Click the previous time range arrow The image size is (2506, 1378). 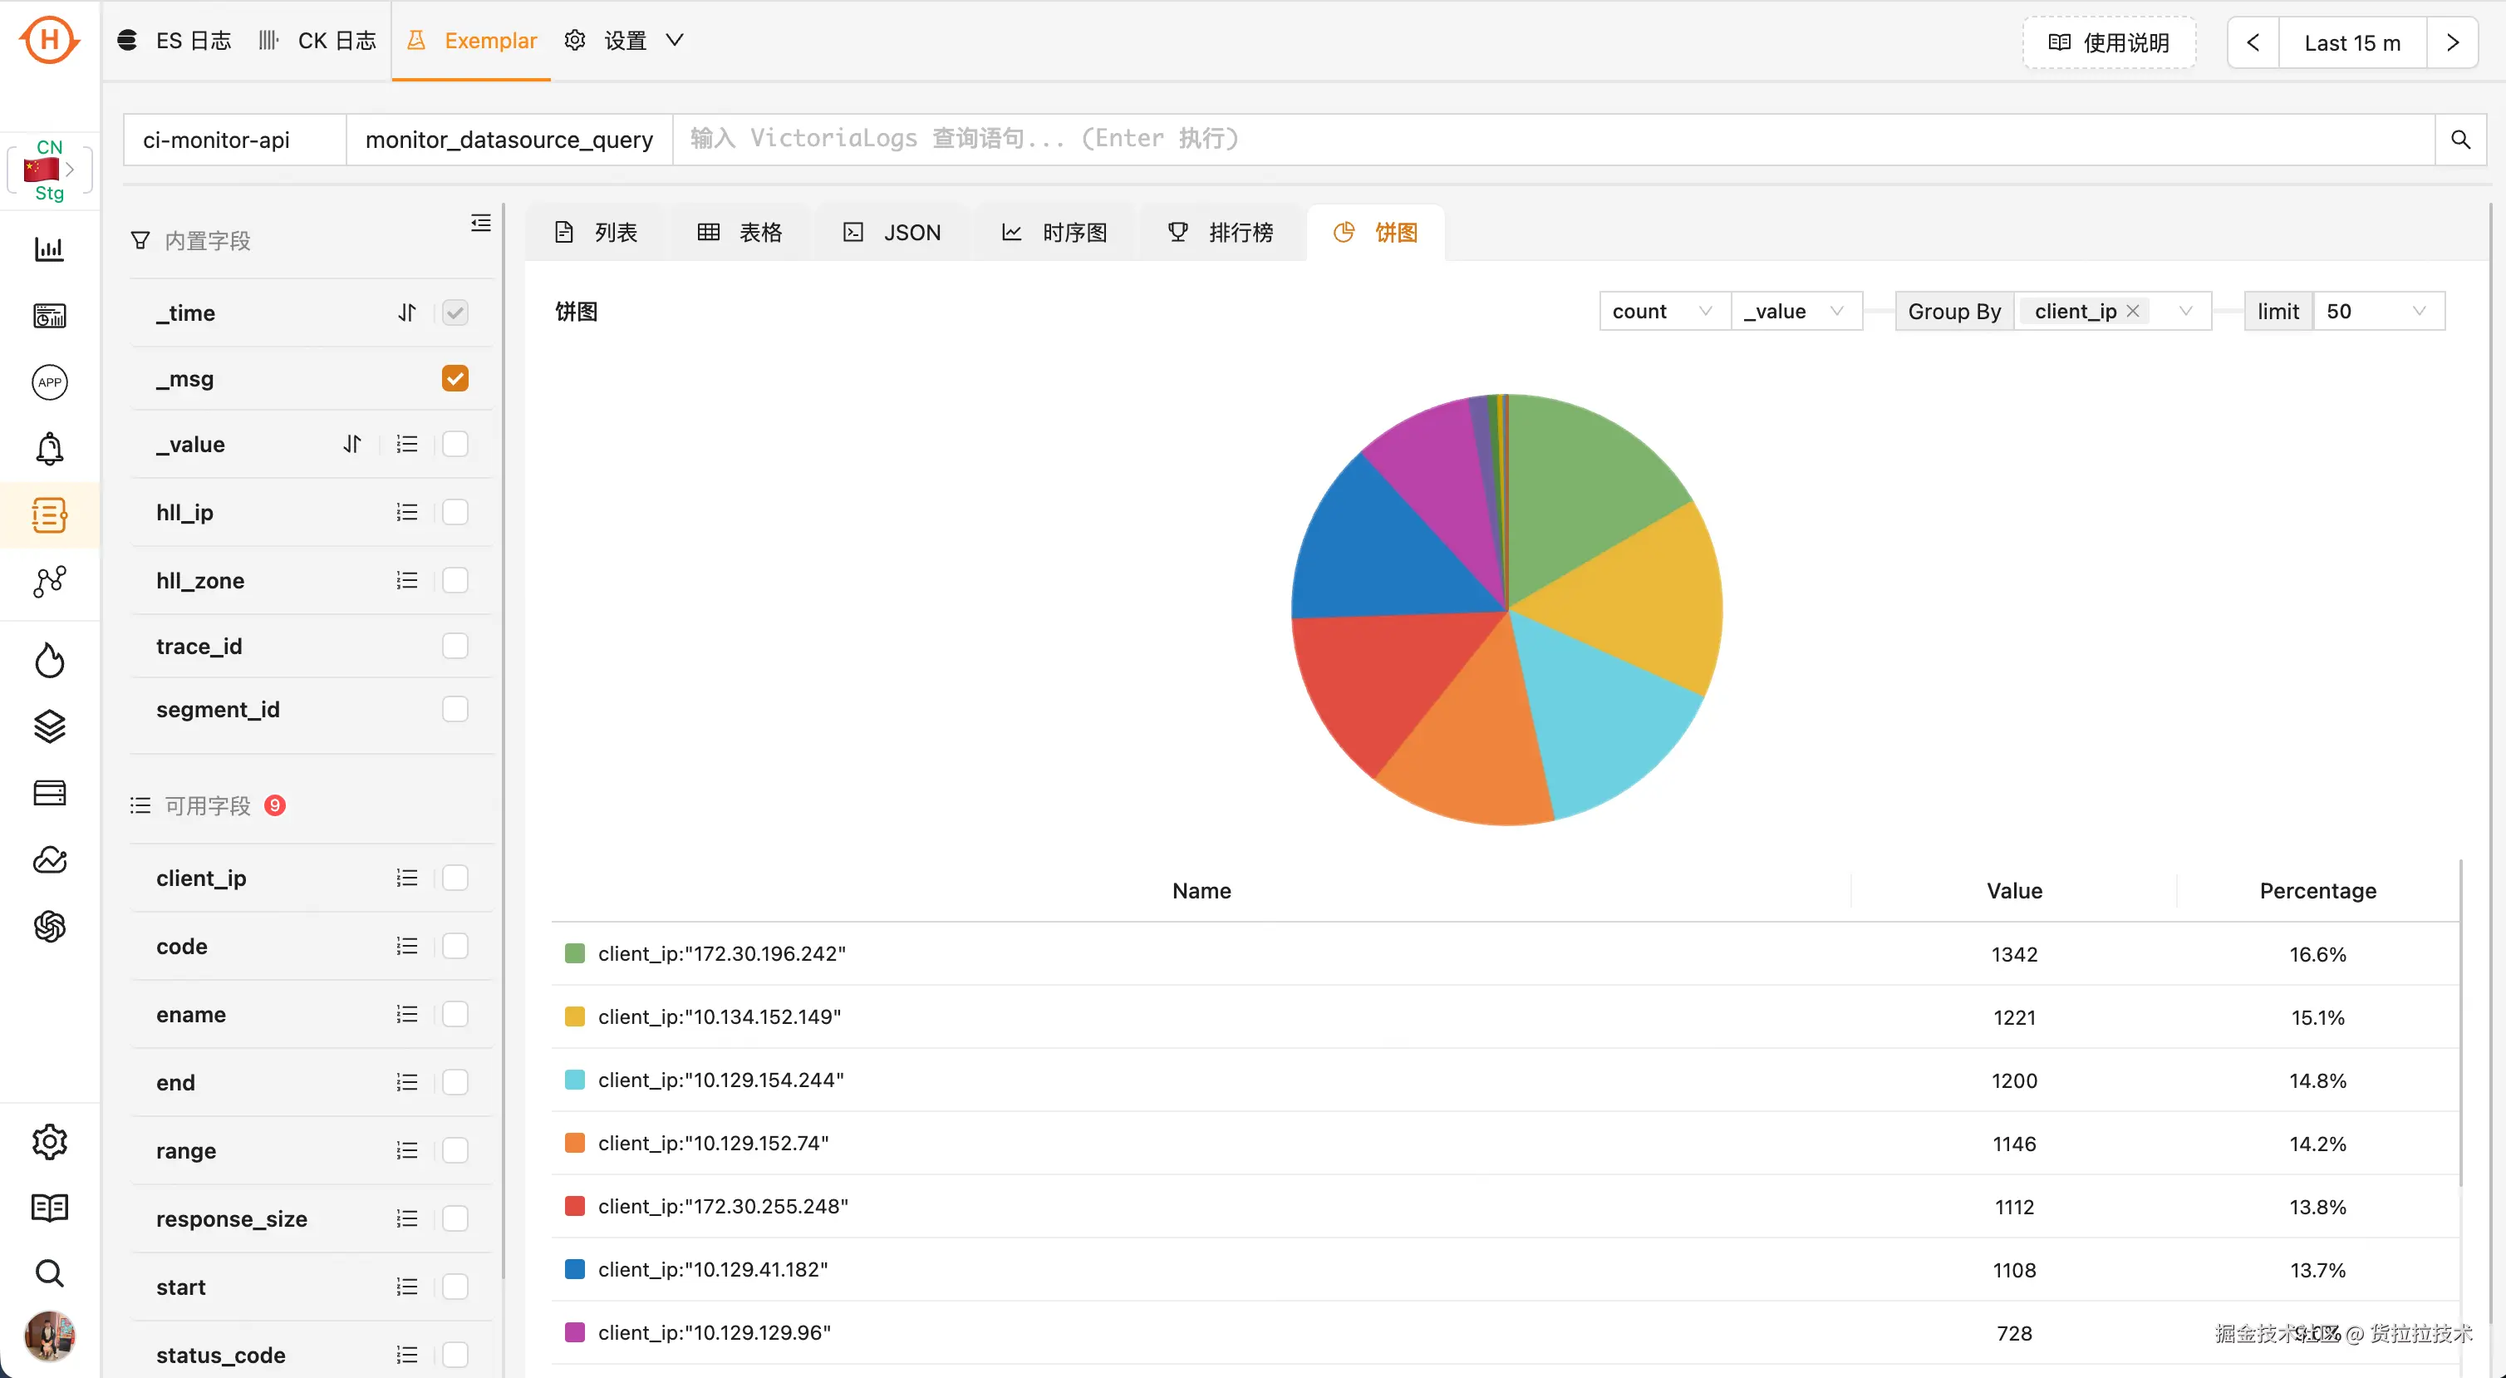pos(2253,43)
